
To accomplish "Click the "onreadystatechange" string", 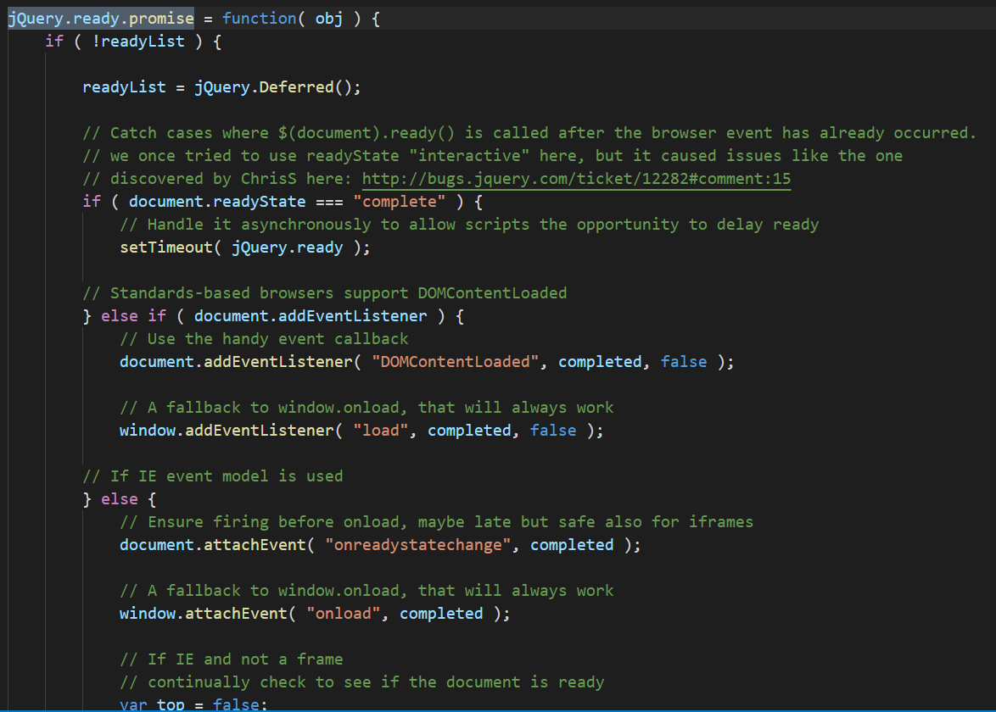I will tap(418, 545).
